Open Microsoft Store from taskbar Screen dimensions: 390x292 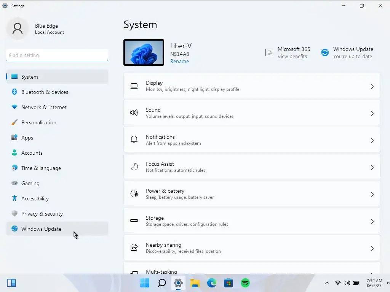229,283
